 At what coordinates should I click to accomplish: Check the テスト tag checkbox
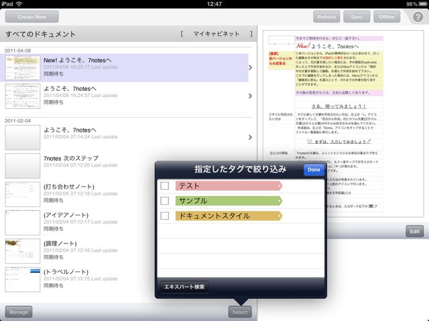tap(164, 186)
